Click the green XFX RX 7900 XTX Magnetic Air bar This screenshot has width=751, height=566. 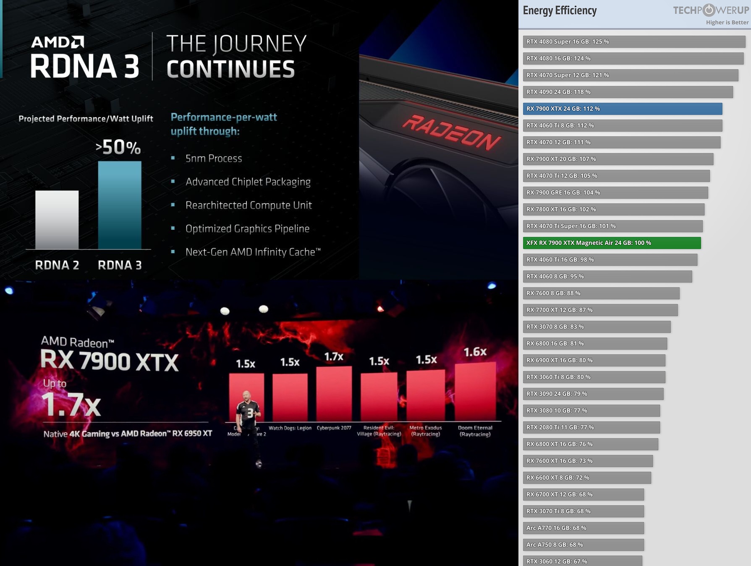click(x=612, y=243)
